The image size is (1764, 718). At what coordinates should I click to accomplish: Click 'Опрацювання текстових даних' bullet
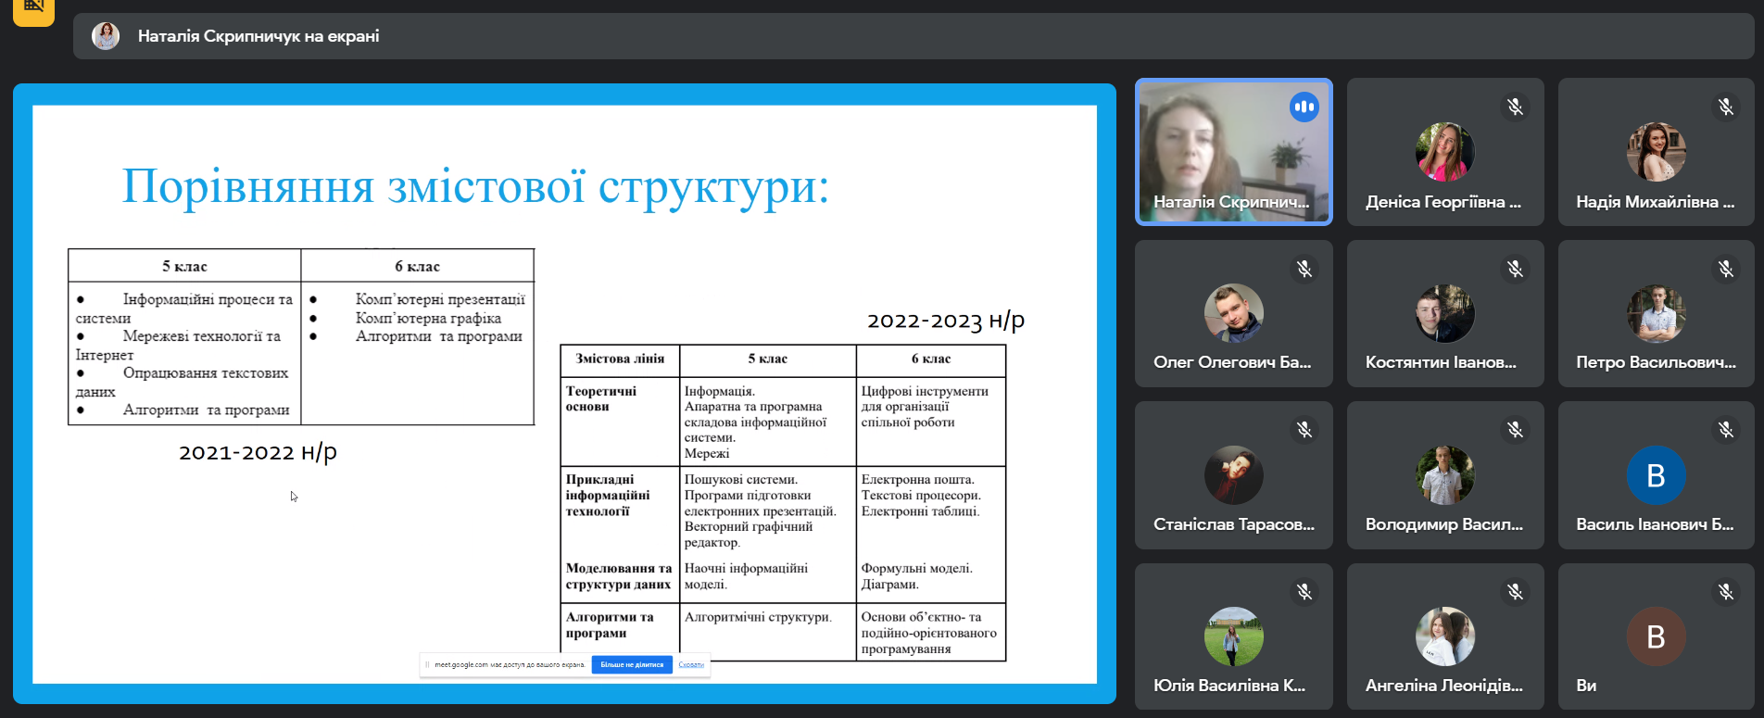point(183,382)
